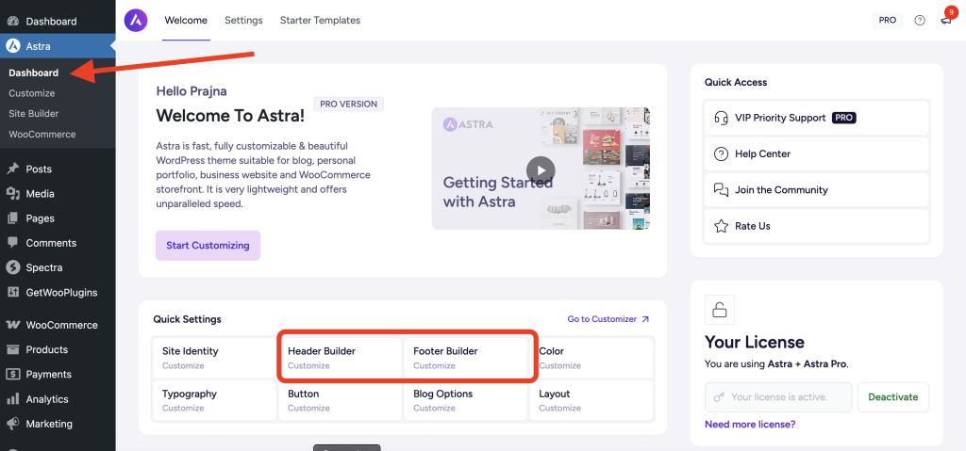Click the Media icon in sidebar
966x451 pixels.
[13, 194]
